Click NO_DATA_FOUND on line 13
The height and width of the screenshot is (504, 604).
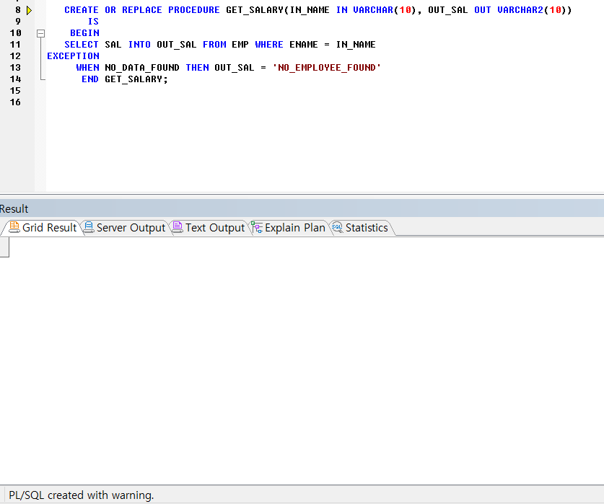click(x=142, y=68)
